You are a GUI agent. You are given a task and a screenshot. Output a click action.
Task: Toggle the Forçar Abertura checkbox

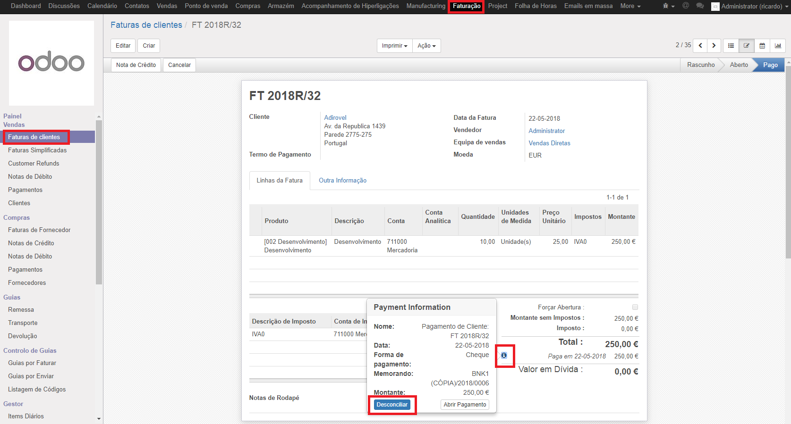635,307
